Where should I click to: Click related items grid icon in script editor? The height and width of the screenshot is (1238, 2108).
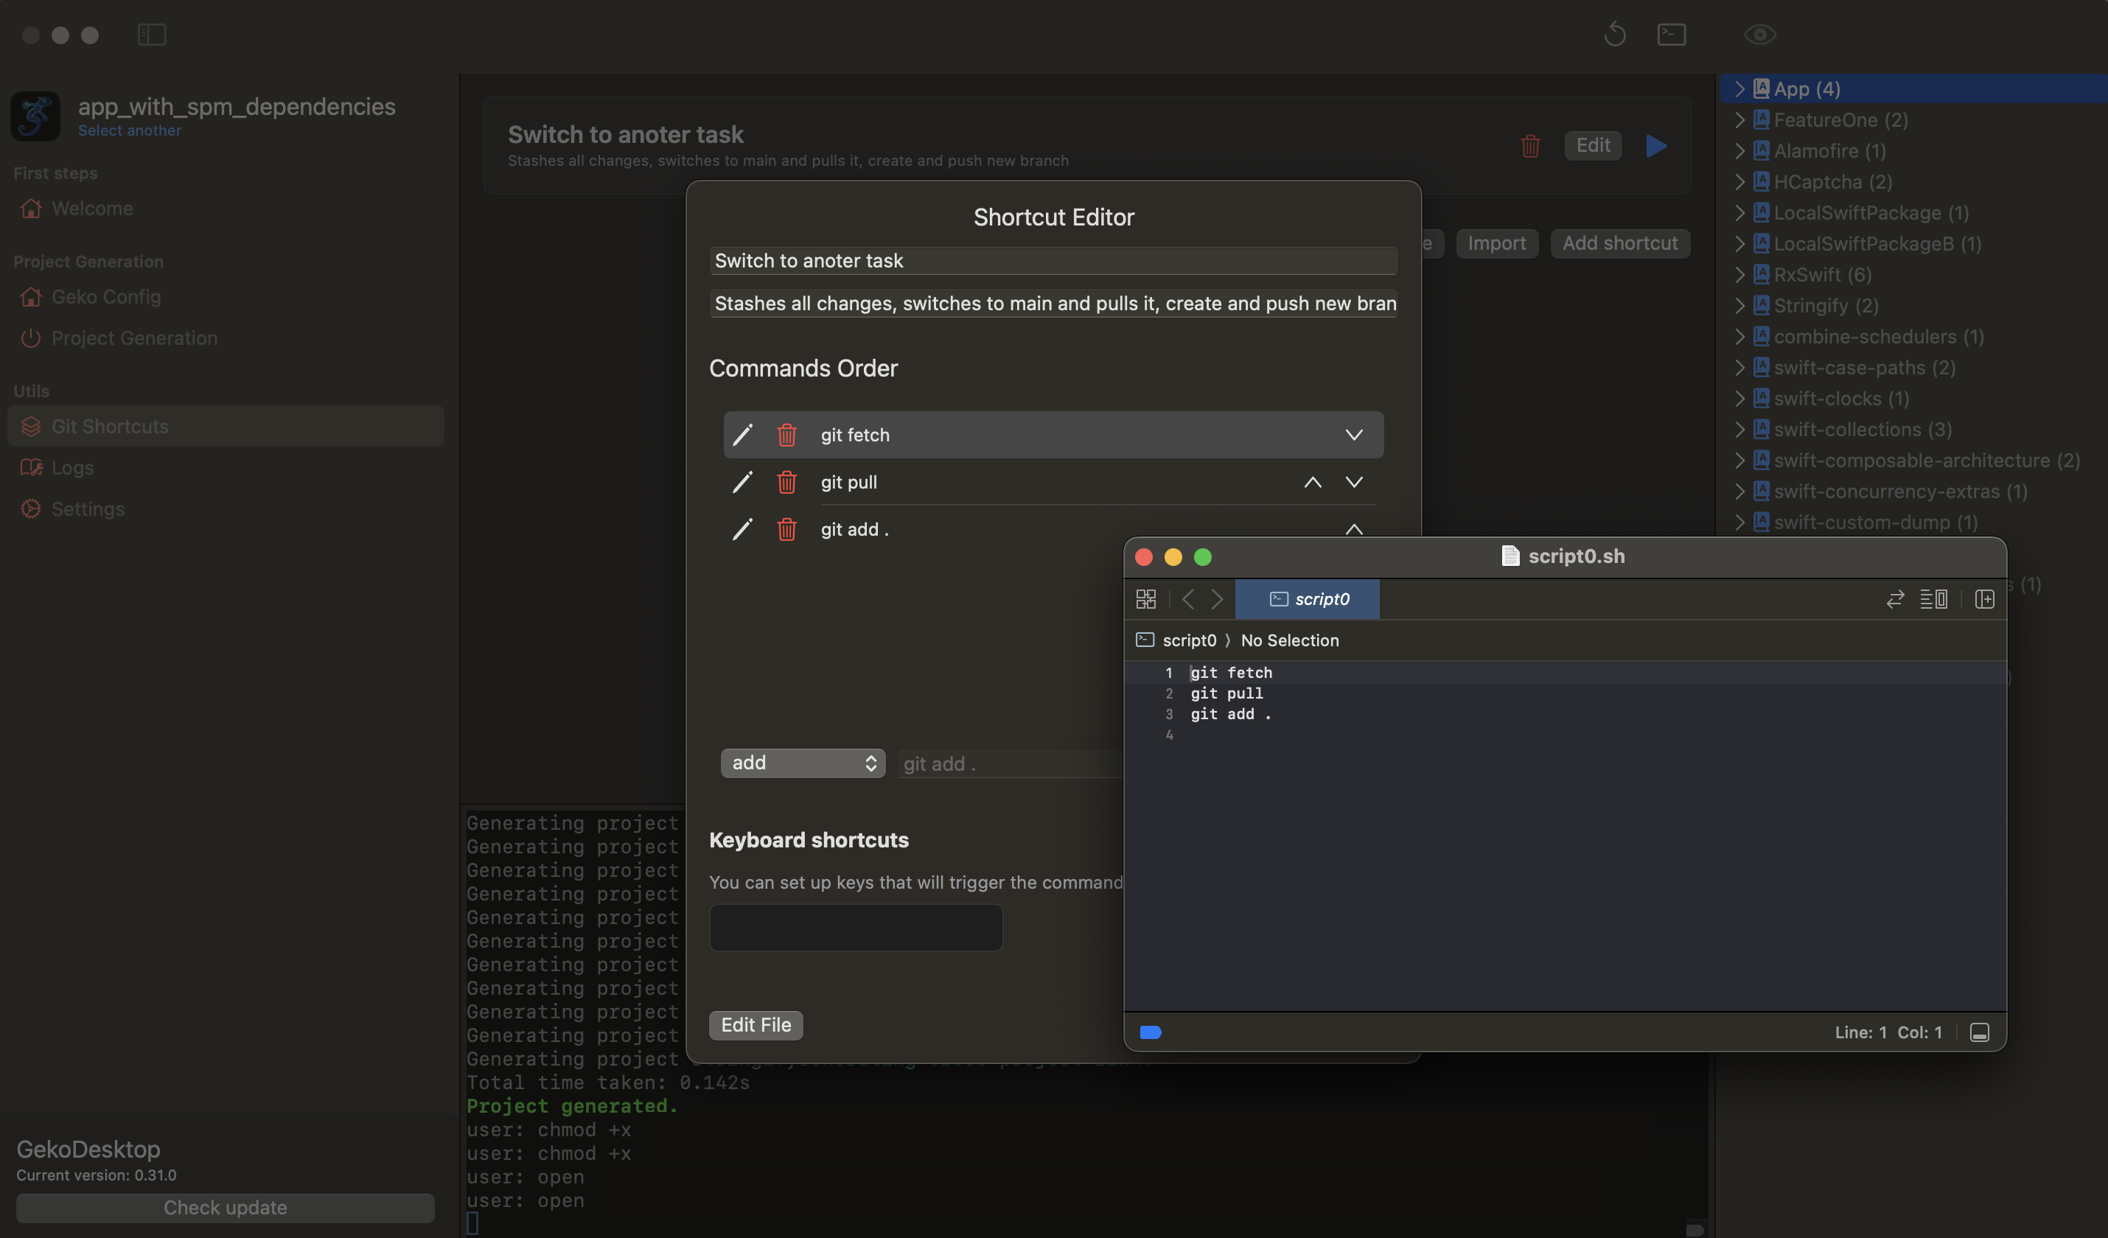tap(1146, 599)
